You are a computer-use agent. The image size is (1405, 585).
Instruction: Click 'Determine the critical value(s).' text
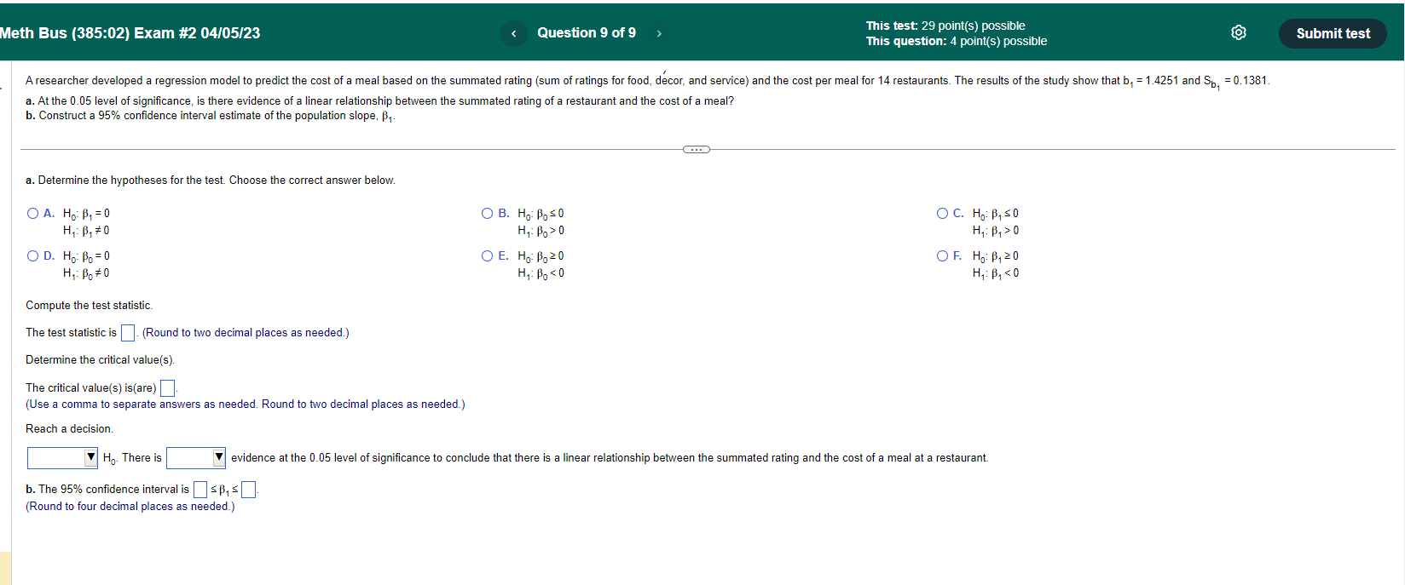(101, 360)
